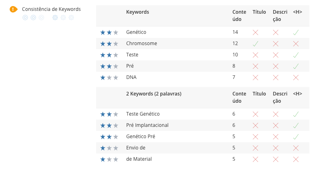The image size is (330, 172).
Task: Click the 2 Keywords (2 palavras) header
Action: tap(154, 94)
